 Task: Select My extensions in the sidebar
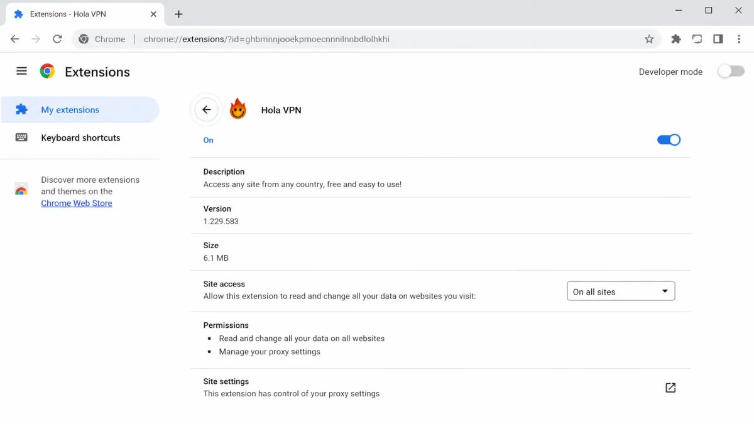[80, 109]
